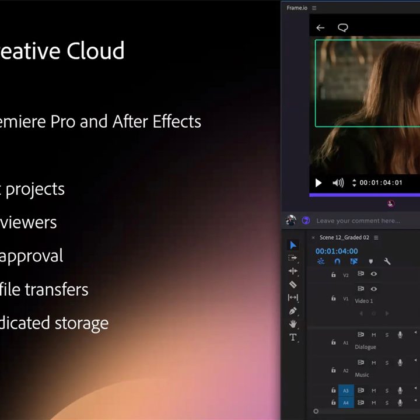420x420 pixels.
Task: Click the Frame.io timecode 00:01:04:01
Action: pyautogui.click(x=380, y=183)
